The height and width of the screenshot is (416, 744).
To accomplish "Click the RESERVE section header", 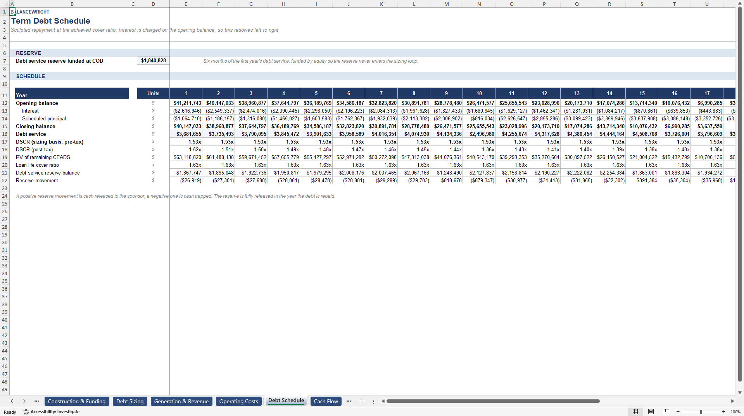I will click(x=28, y=53).
